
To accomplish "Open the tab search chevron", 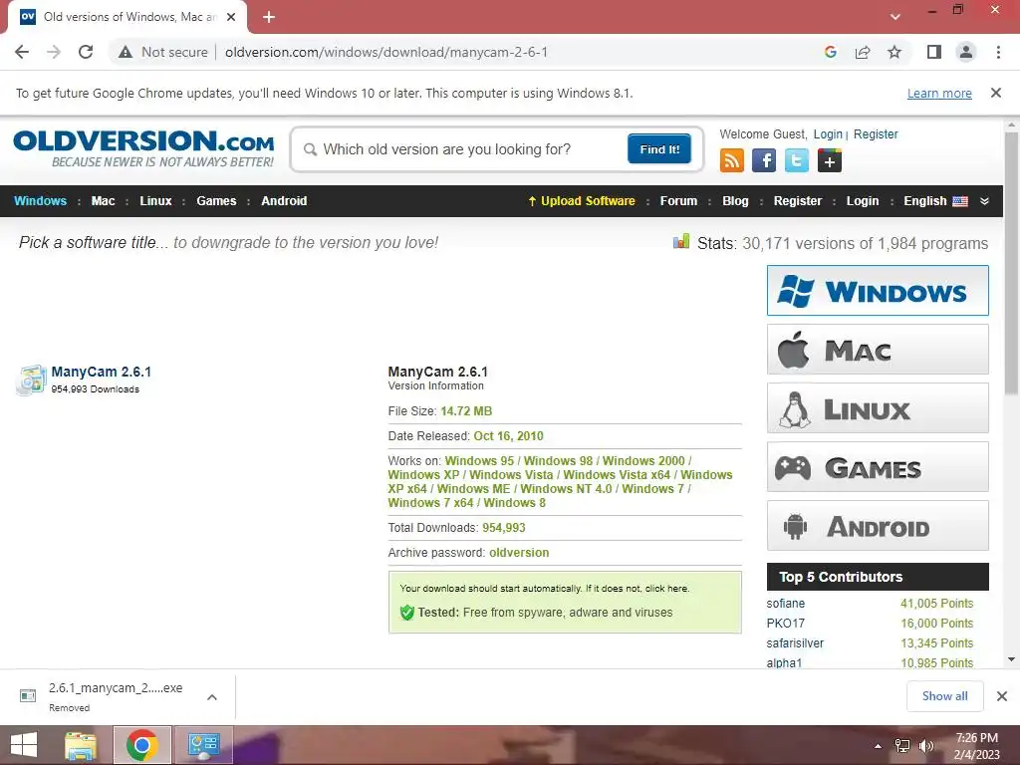I will click(895, 17).
